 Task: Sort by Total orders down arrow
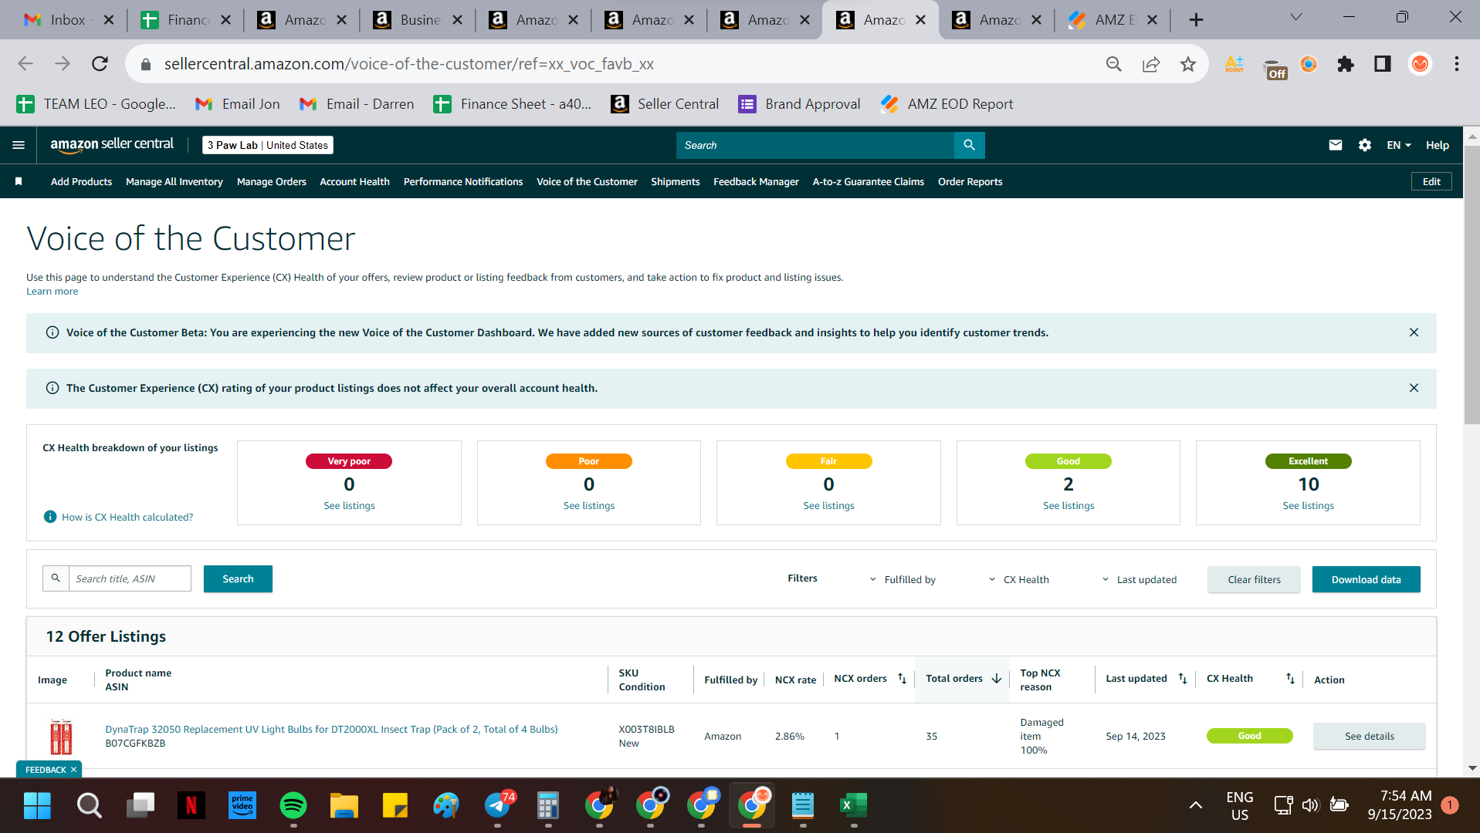click(x=997, y=679)
